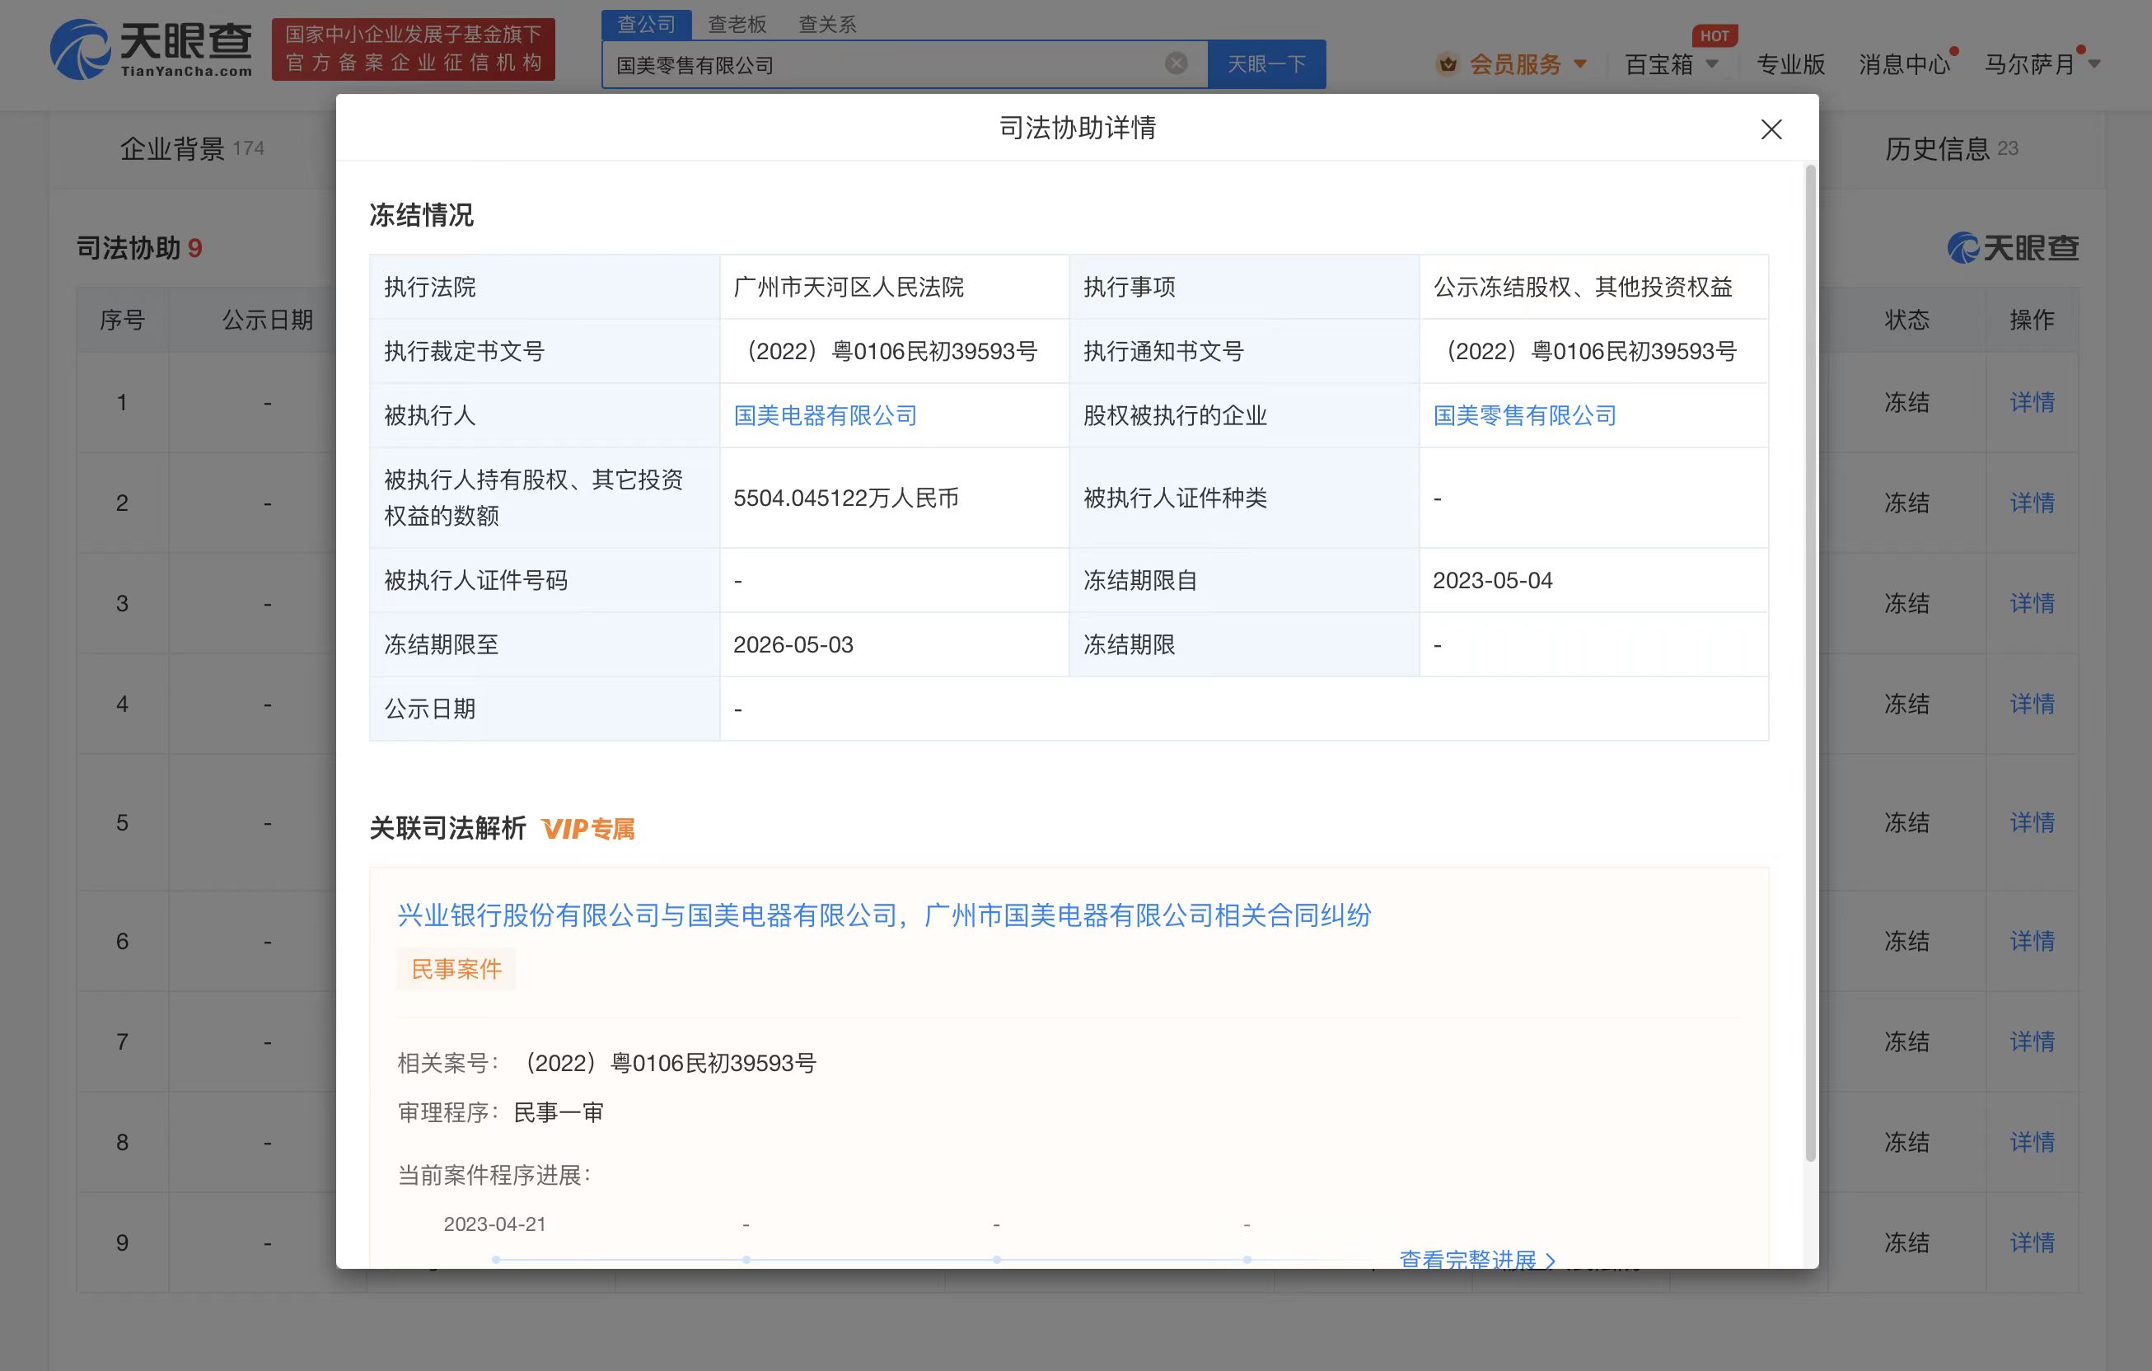
Task: Click the 司法协助 9 section heading
Action: point(138,247)
